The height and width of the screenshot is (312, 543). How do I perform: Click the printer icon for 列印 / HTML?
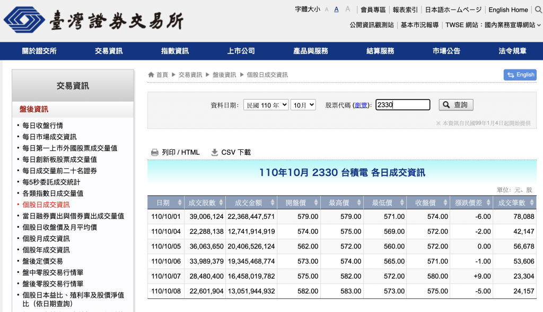[x=154, y=152]
